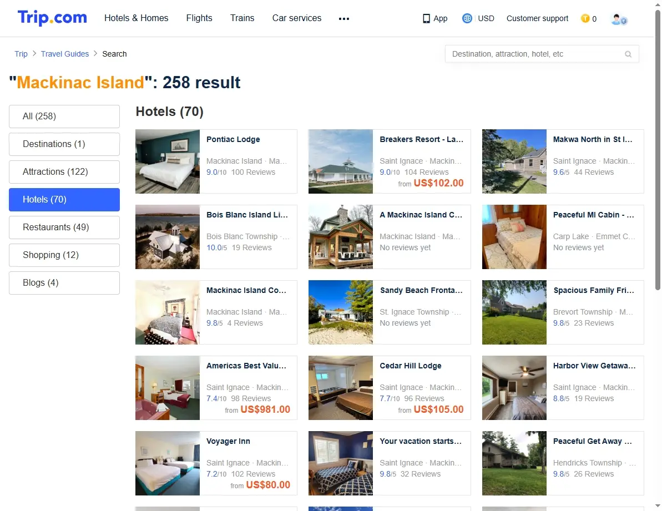
Task: Go to Trip breadcrumb link
Action: (x=21, y=54)
